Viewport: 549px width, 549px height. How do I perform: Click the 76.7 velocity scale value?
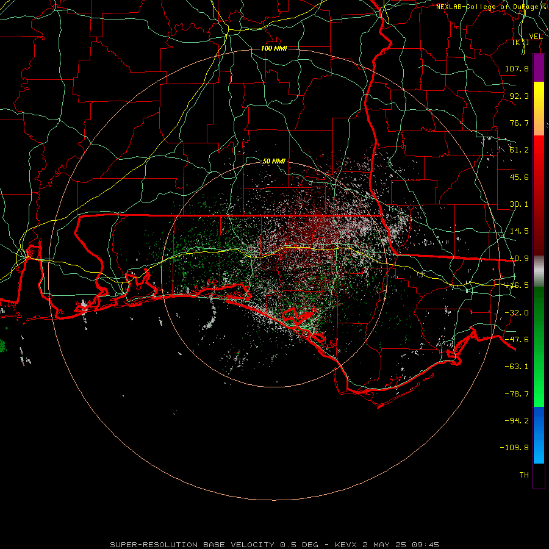click(x=519, y=123)
